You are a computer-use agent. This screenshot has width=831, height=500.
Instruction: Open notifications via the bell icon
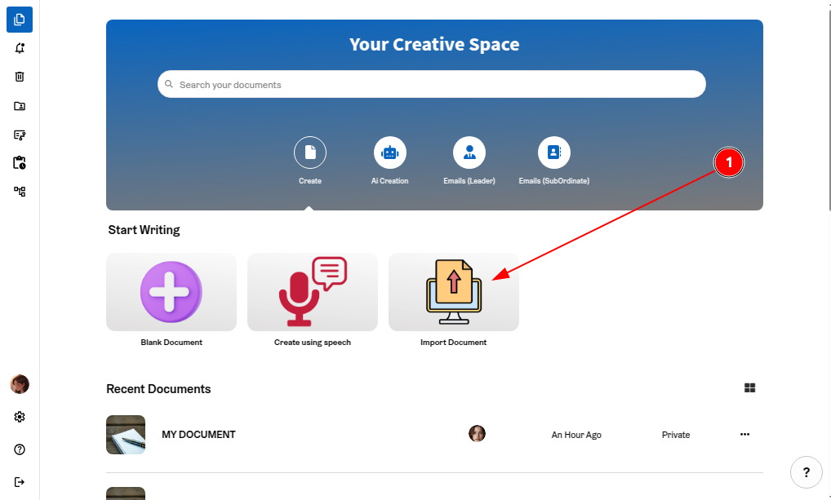coord(20,48)
